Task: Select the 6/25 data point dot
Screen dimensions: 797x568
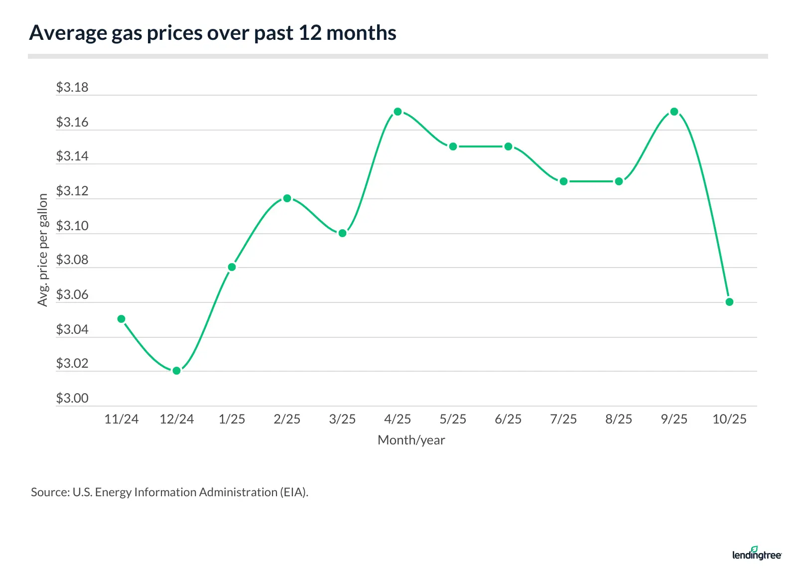Action: click(508, 146)
